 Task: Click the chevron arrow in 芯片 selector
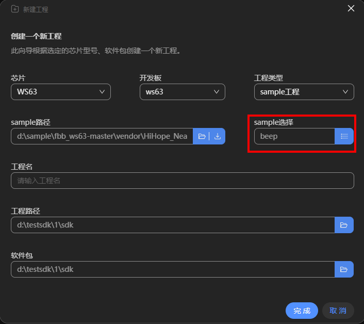point(102,92)
